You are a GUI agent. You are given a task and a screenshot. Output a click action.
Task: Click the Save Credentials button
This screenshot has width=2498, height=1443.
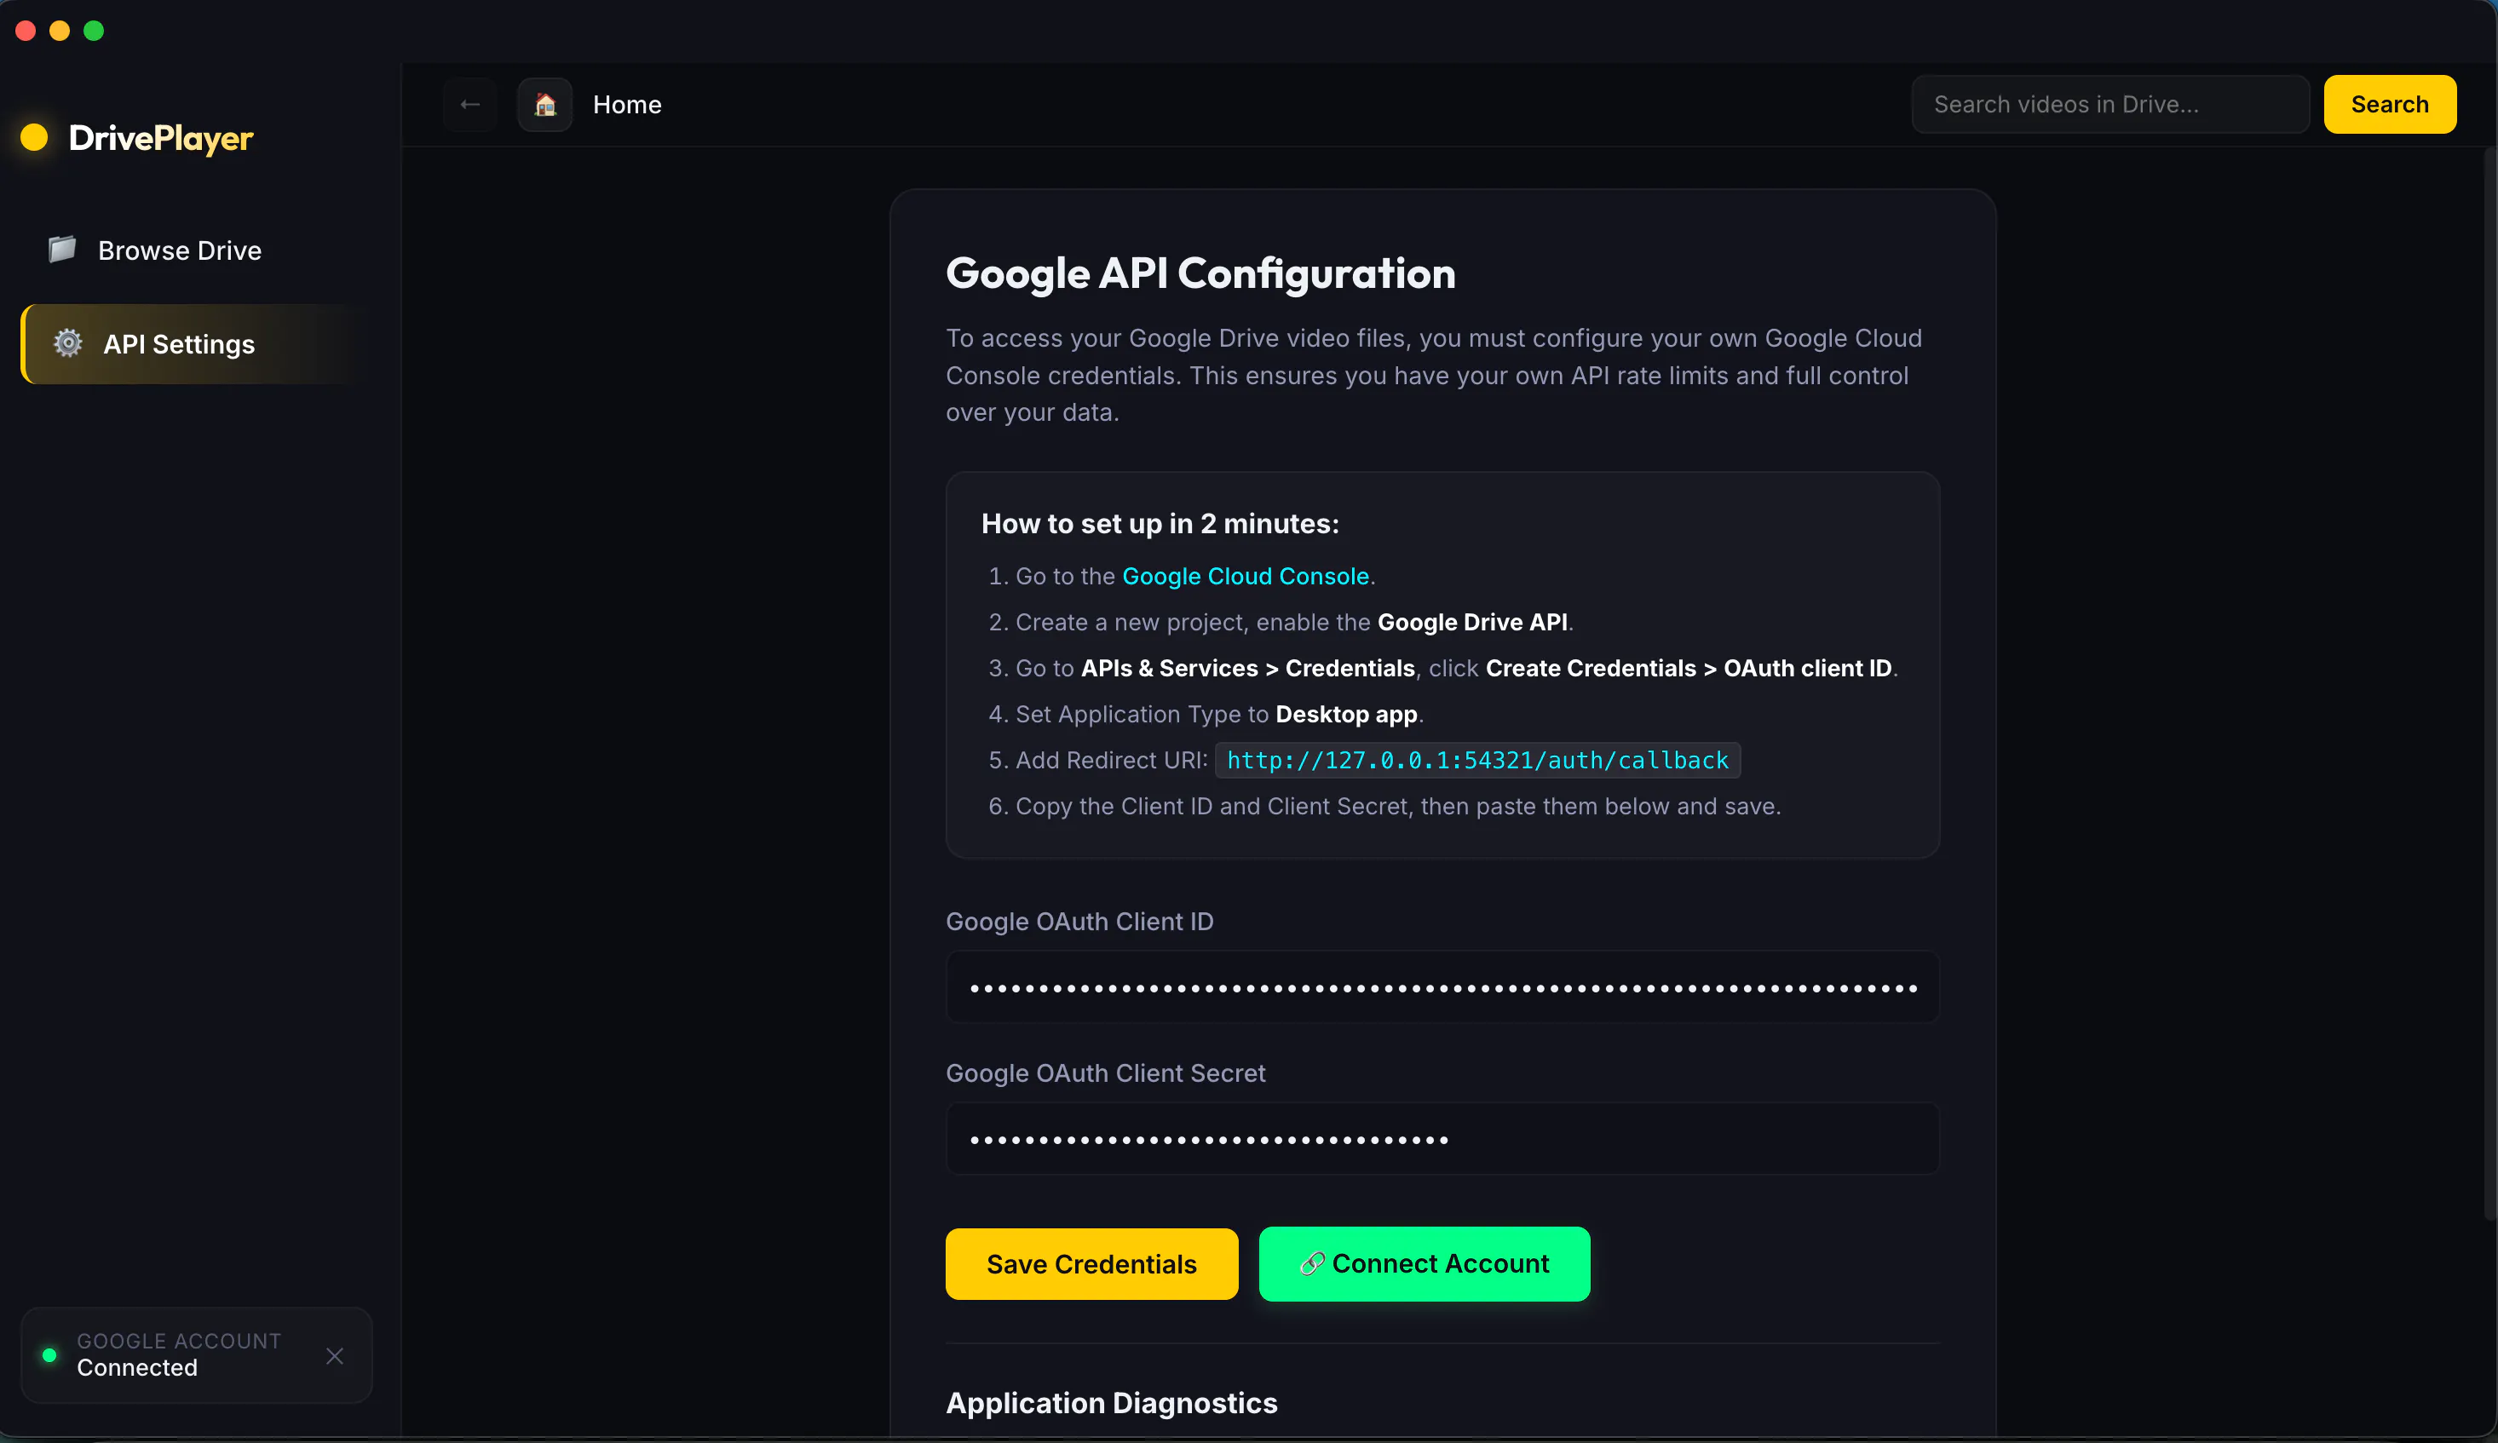(x=1091, y=1263)
